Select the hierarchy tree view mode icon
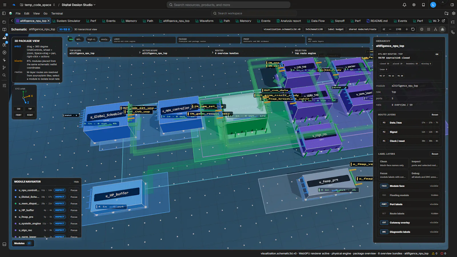The width and height of the screenshot is (457, 257). point(436,29)
